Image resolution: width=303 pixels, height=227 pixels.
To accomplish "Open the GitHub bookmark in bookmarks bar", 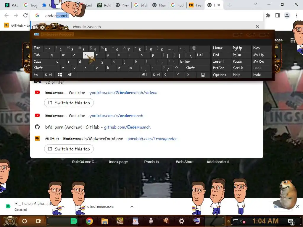I will coord(17,25).
